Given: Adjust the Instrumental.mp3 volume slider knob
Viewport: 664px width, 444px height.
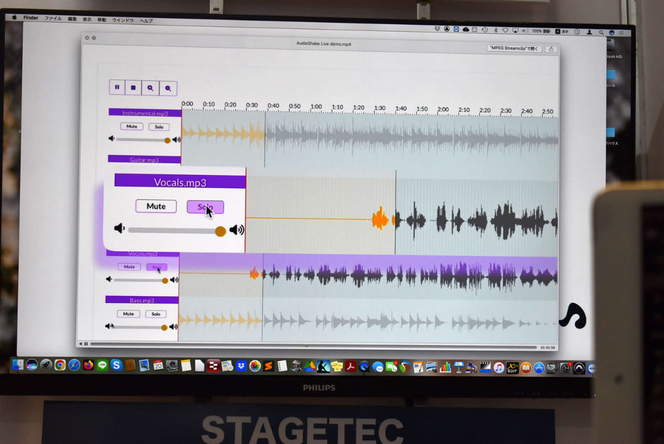Looking at the screenshot, I should coord(167,140).
